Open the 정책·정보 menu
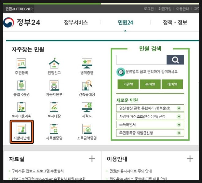 point(175,22)
